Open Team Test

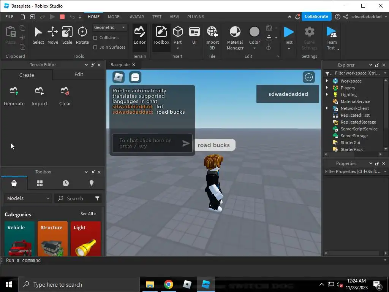[x=331, y=38]
